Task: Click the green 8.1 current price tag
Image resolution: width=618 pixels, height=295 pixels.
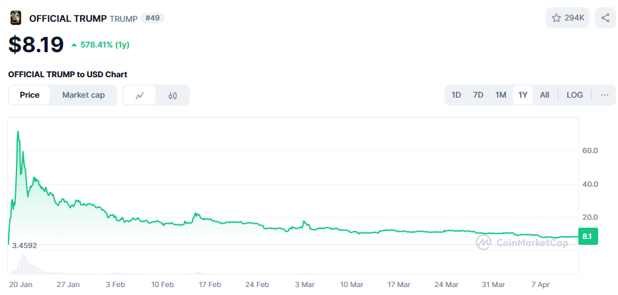Action: point(588,236)
